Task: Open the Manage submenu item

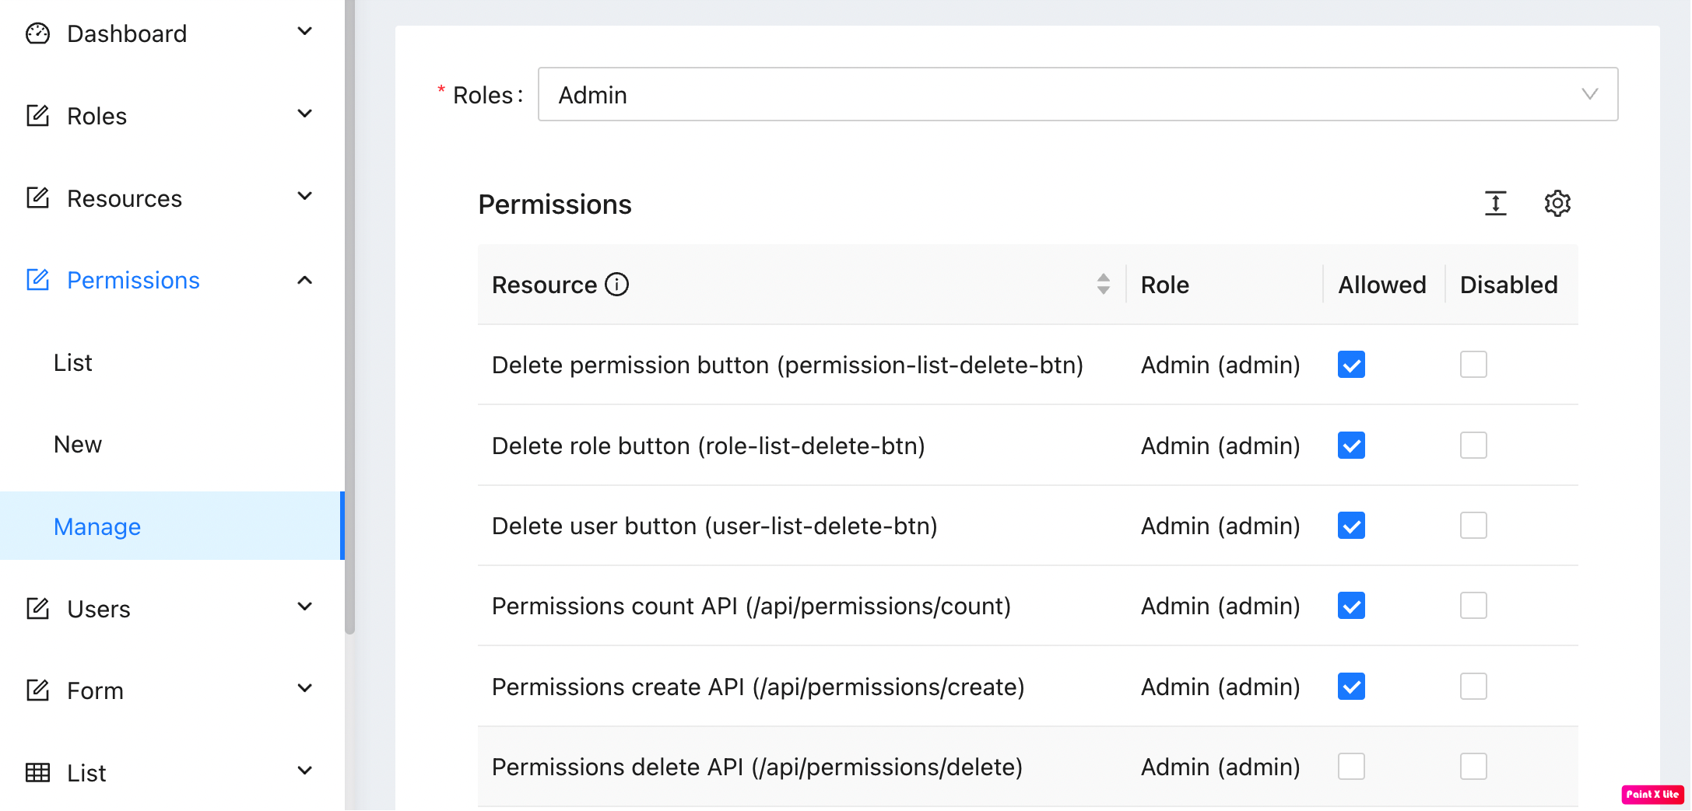Action: click(97, 526)
